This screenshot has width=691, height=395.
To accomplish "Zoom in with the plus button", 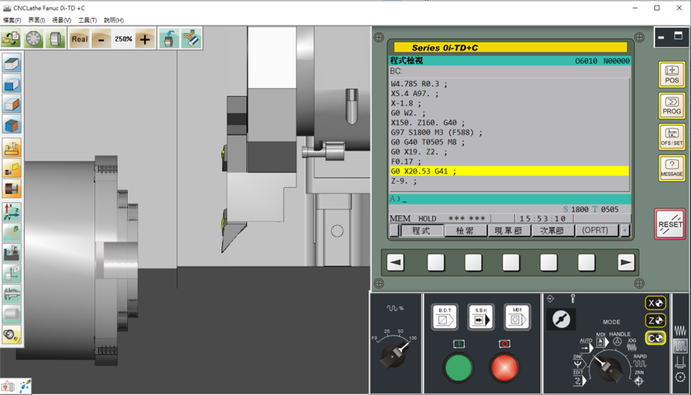I will (x=145, y=39).
